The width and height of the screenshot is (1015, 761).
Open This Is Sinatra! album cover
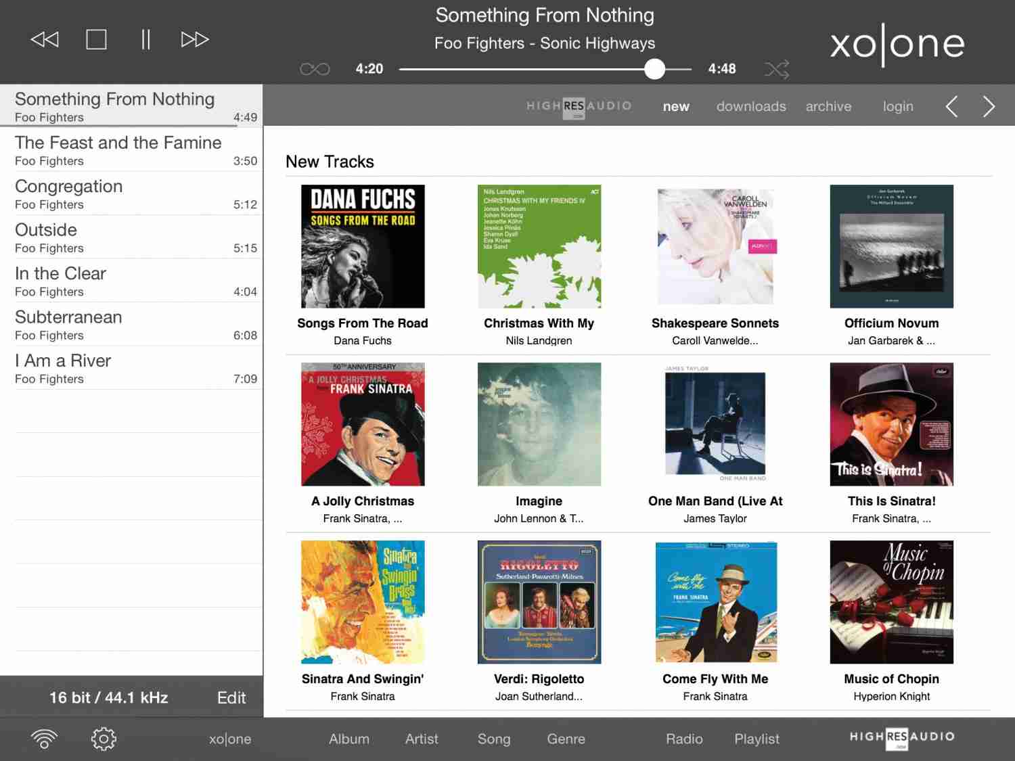point(892,424)
